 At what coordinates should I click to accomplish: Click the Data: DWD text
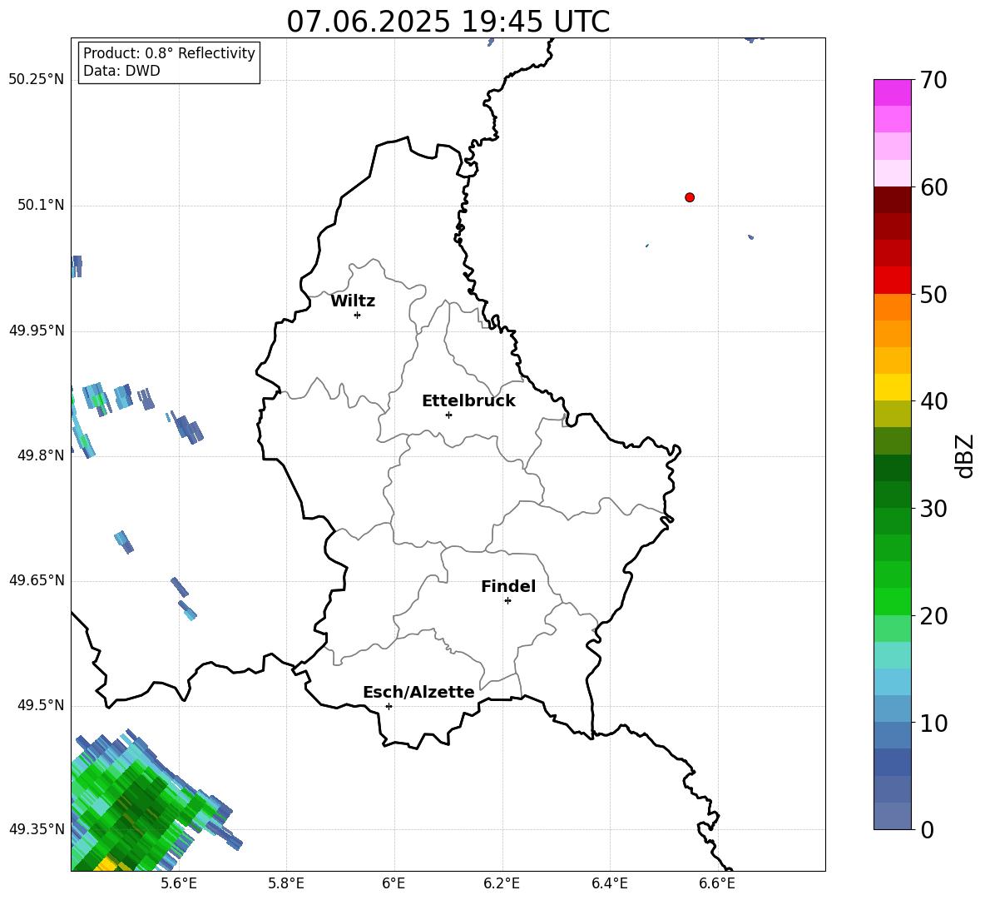[x=121, y=71]
